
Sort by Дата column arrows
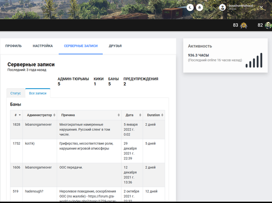tap(140, 115)
